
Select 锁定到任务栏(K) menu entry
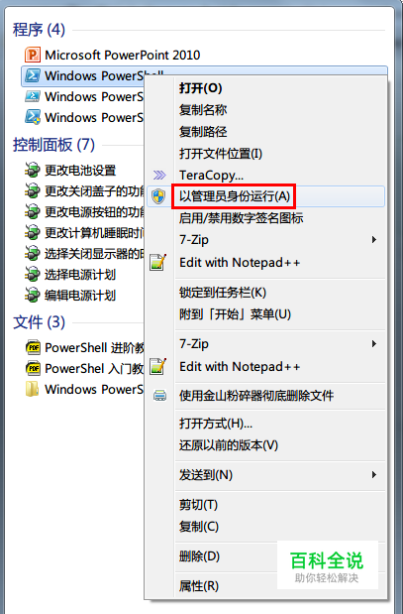pos(223,292)
